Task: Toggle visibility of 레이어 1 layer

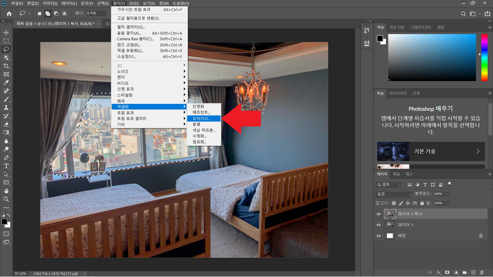Action: pyautogui.click(x=378, y=225)
